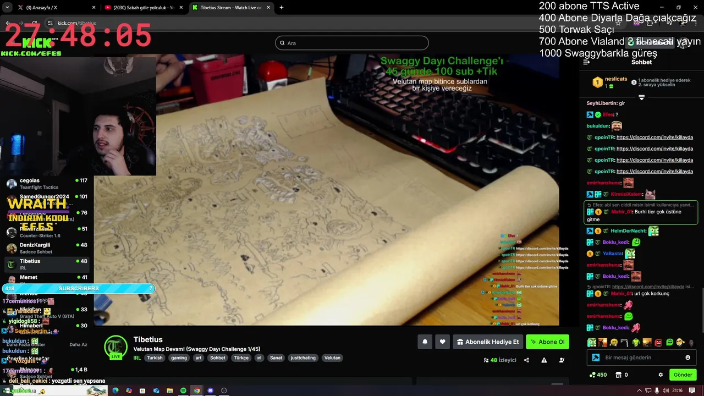Open Microsoft Edge in the taskbar
704x396 pixels.
click(x=116, y=391)
